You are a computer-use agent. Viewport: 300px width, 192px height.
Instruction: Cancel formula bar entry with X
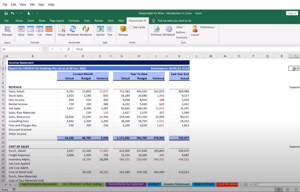[52, 49]
